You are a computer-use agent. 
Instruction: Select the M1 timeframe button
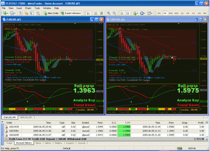159,13
